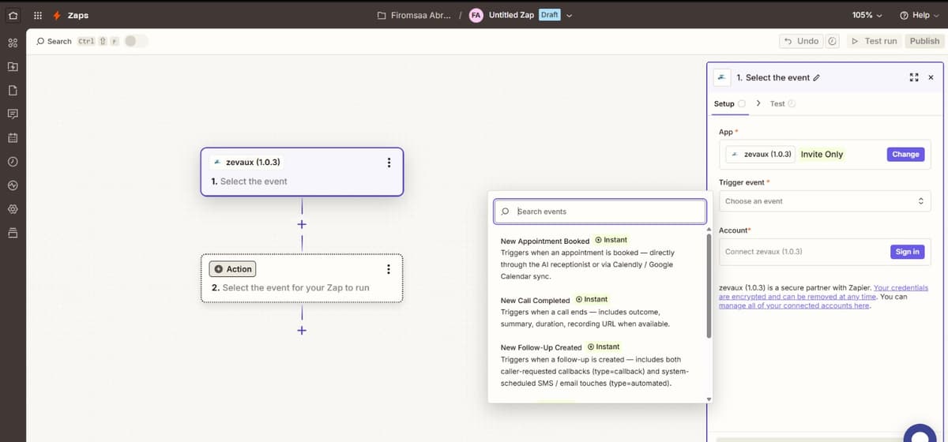This screenshot has height=442, width=948.
Task: Click the Action chip on step 2
Action: point(232,269)
